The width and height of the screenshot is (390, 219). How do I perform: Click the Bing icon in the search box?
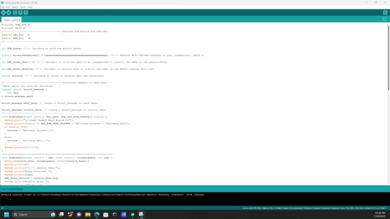coord(53,214)
